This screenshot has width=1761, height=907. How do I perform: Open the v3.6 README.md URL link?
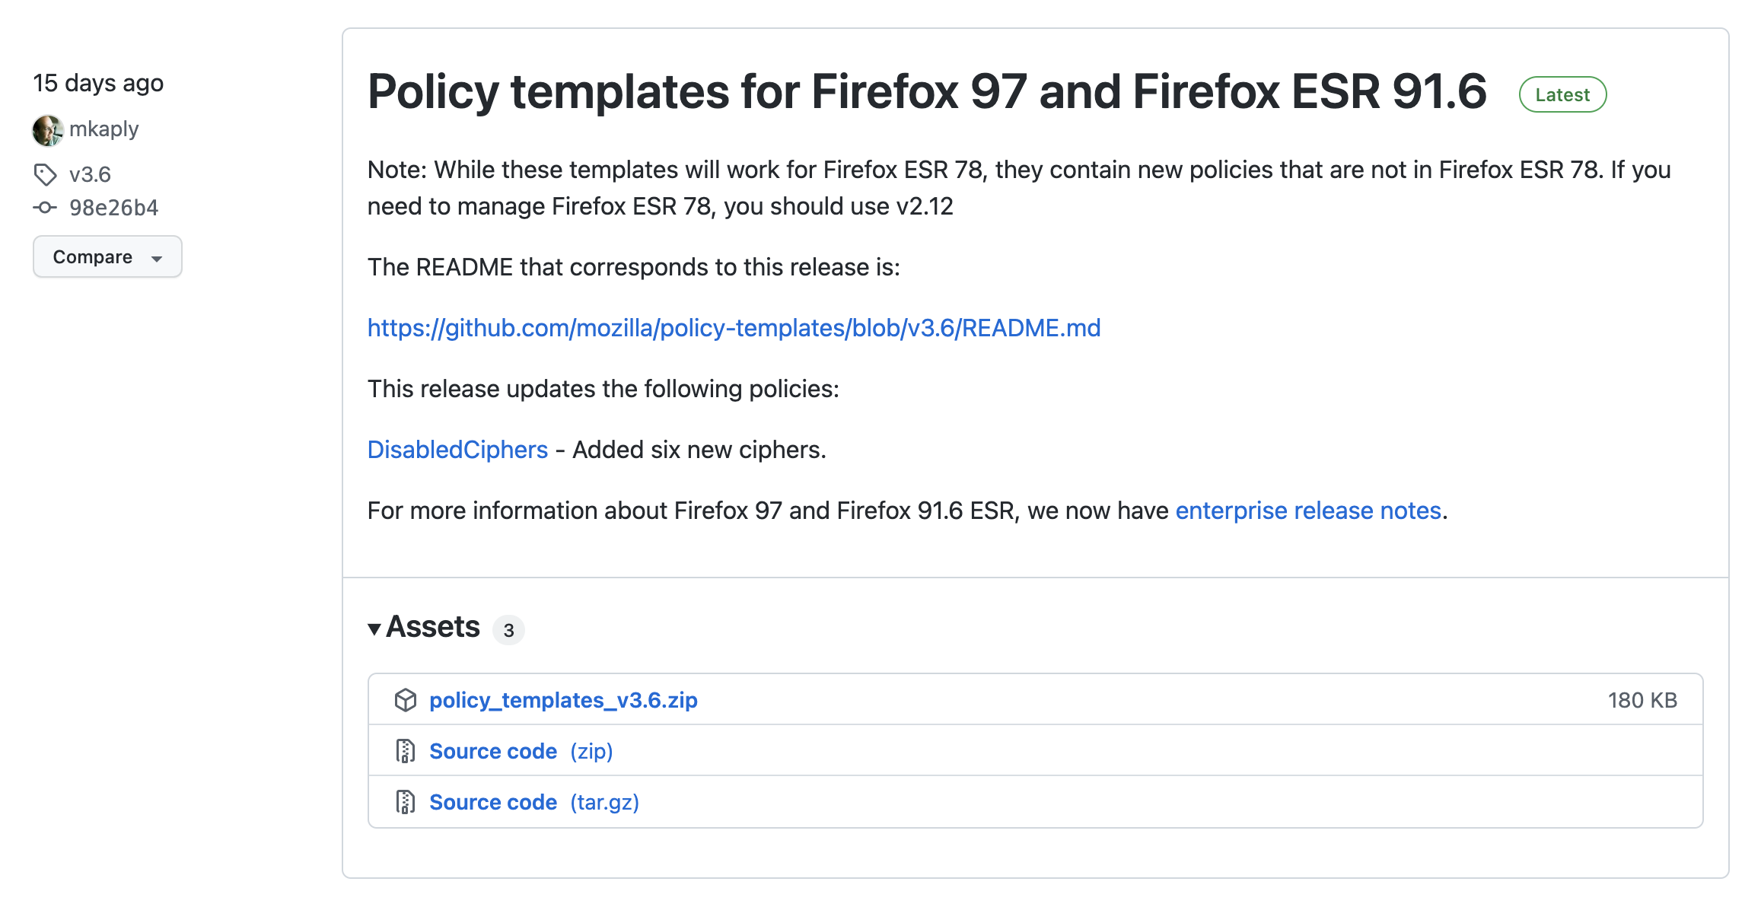pyautogui.click(x=734, y=328)
